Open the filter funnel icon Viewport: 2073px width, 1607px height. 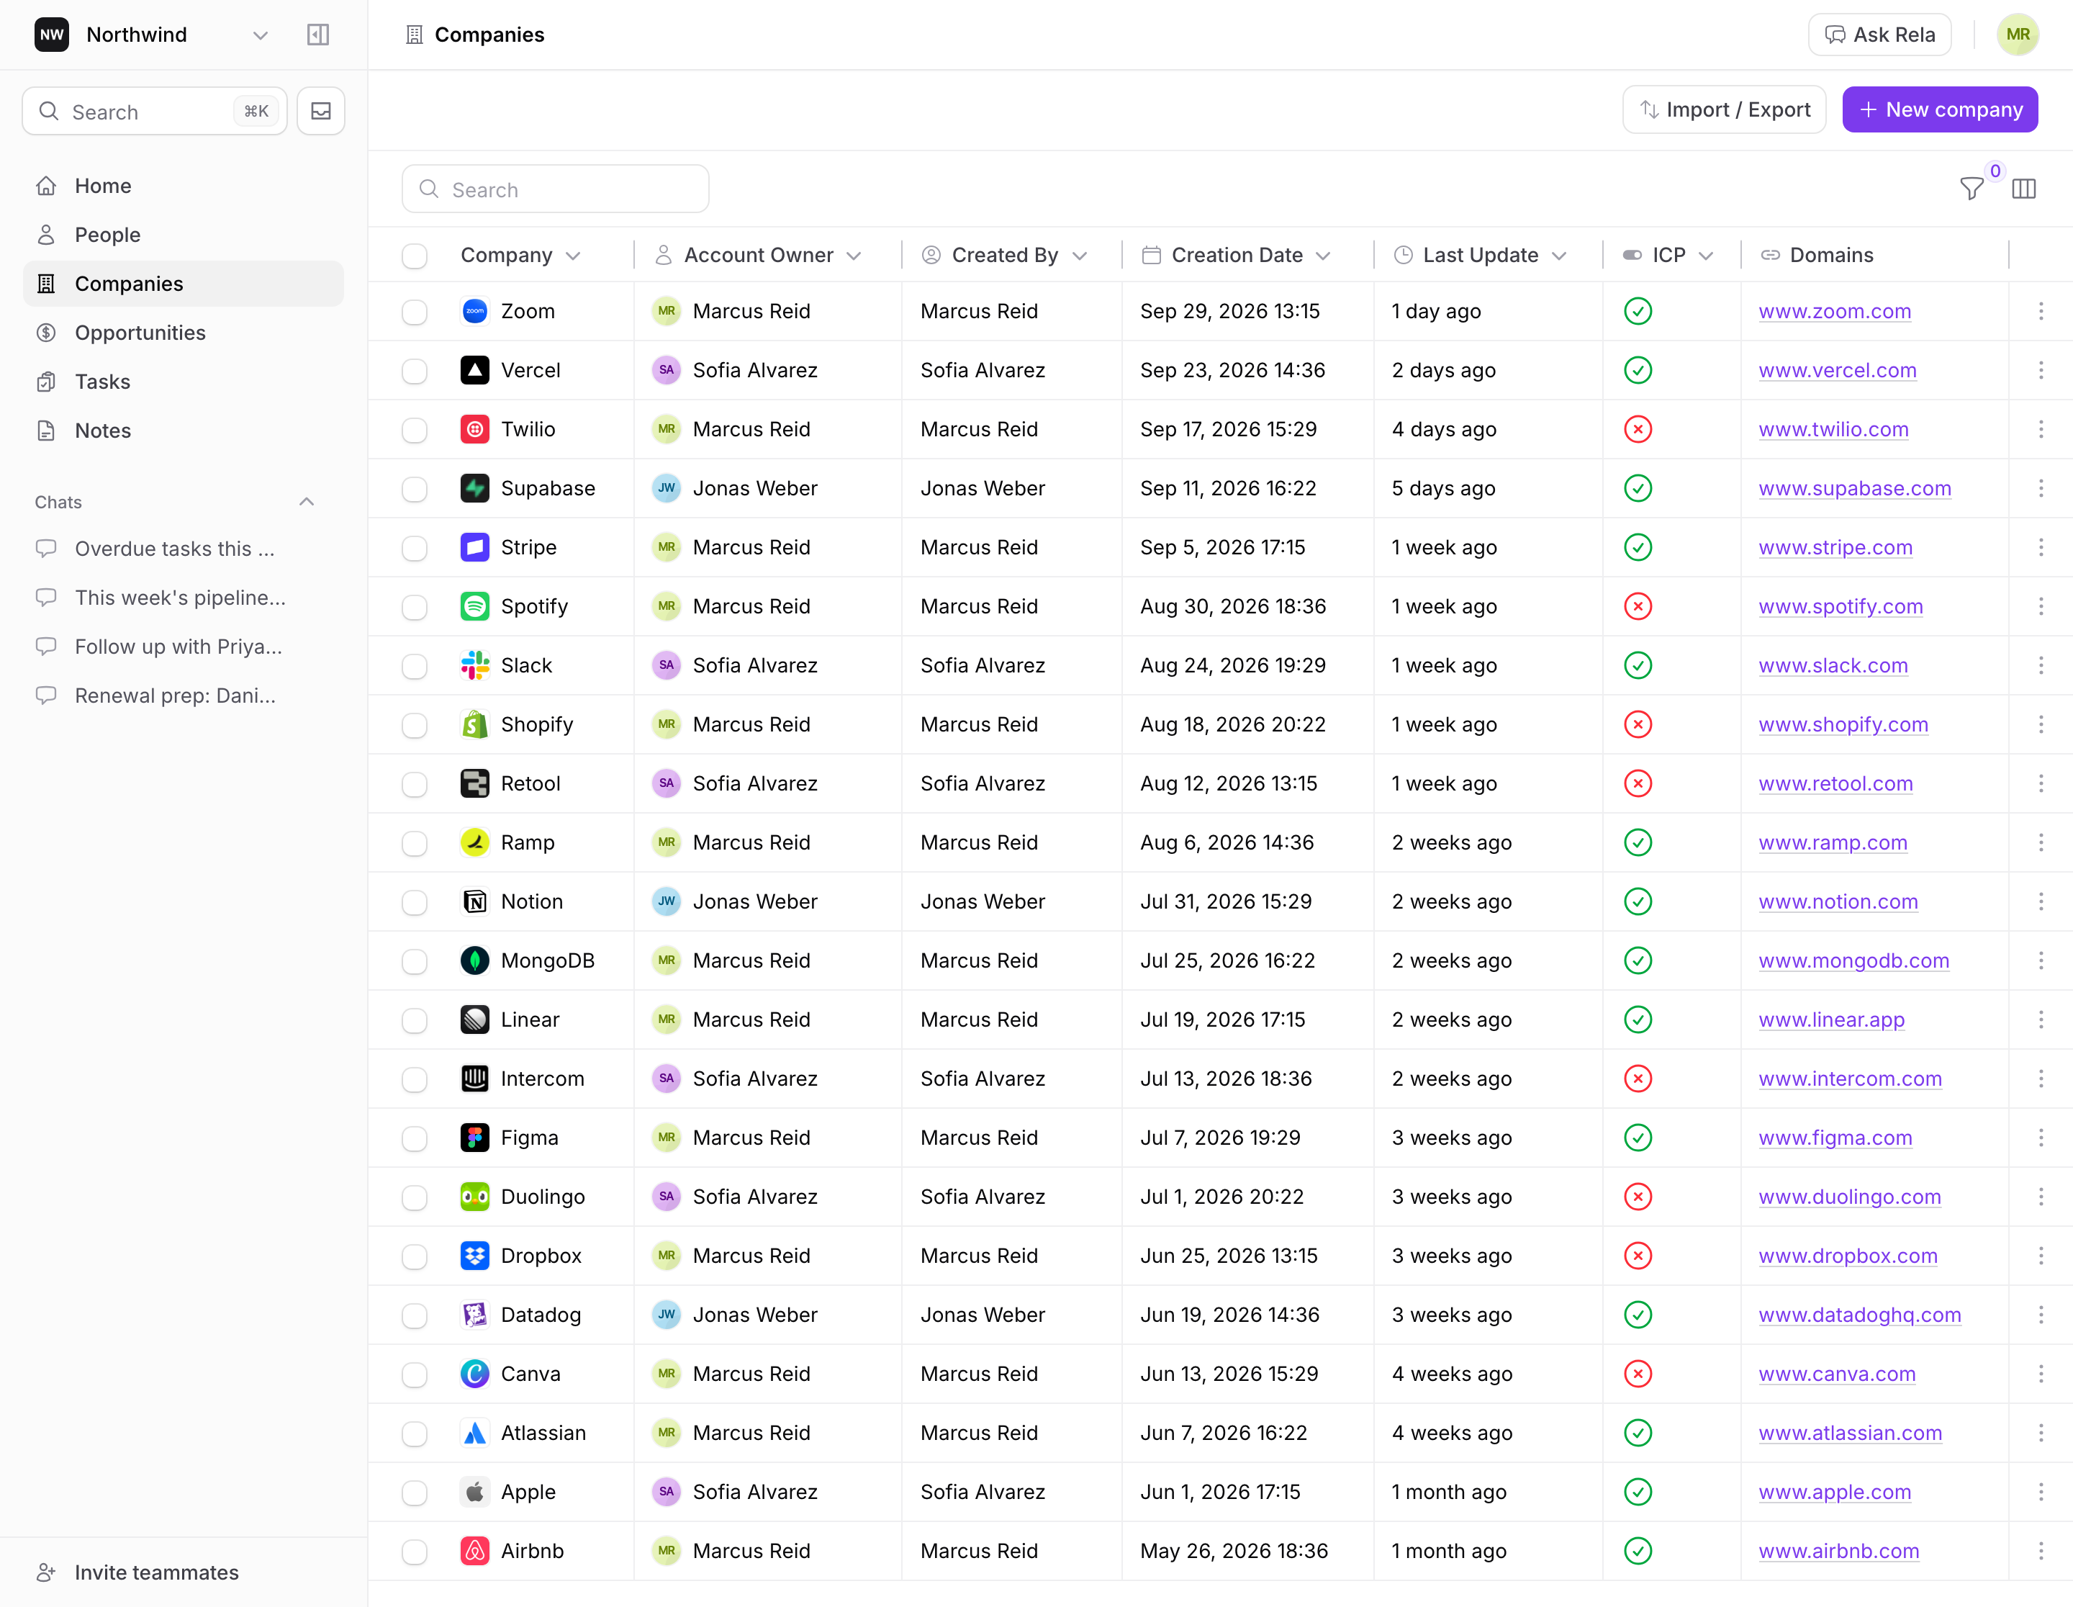click(1972, 189)
